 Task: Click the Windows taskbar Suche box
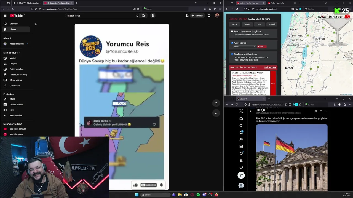tap(156, 195)
